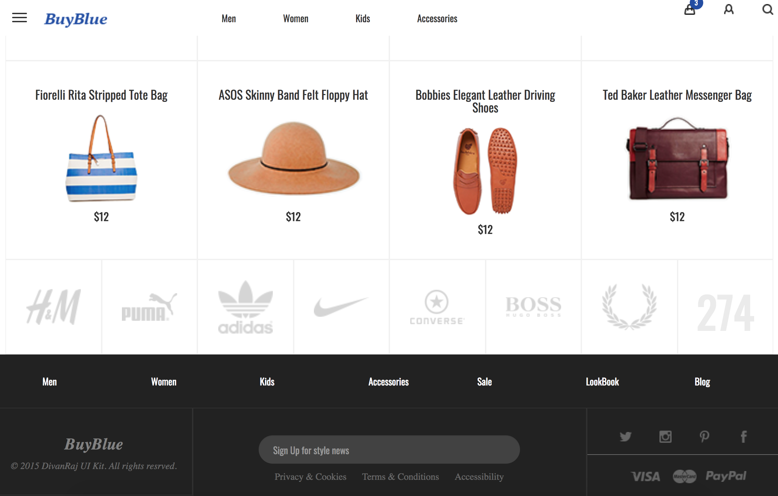Click the Terms & Conditions link
This screenshot has height=496, width=778.
(400, 477)
